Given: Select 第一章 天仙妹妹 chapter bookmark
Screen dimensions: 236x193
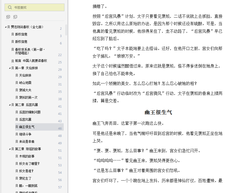Looking at the screenshot, I should 26,68.
